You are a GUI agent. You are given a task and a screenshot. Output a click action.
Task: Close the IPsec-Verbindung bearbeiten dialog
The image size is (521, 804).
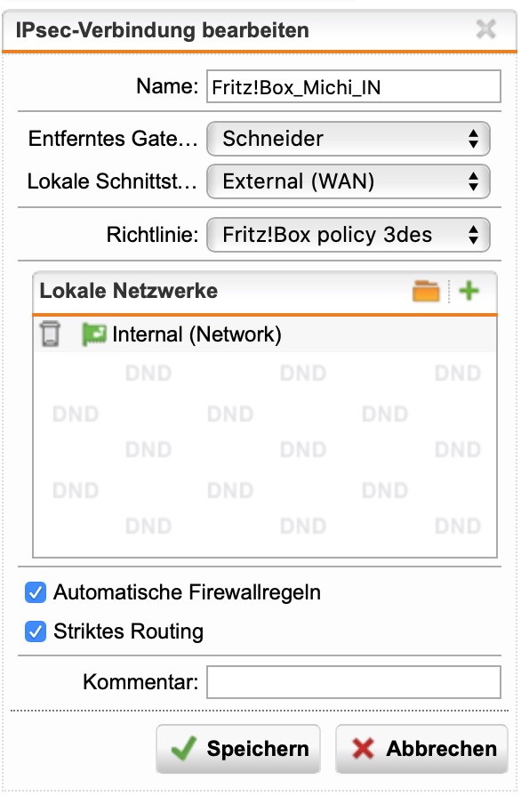pos(485,29)
